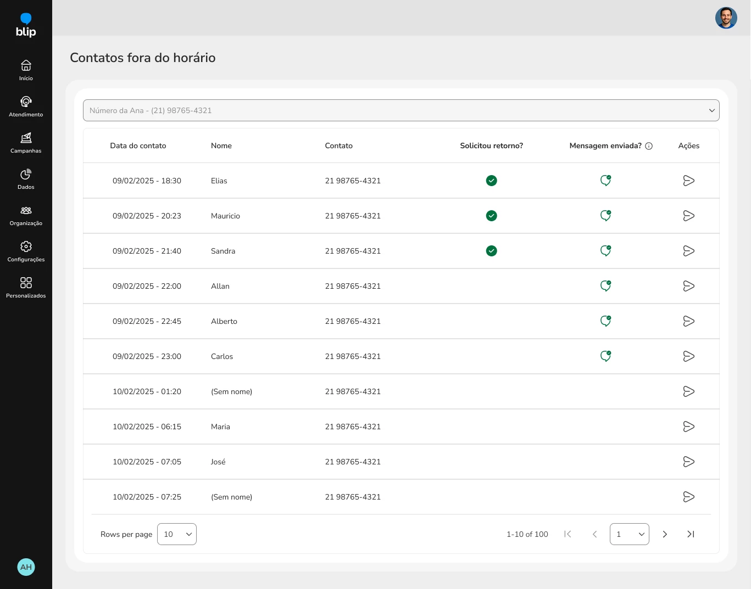Go to the last page
751x589 pixels.
click(x=691, y=534)
